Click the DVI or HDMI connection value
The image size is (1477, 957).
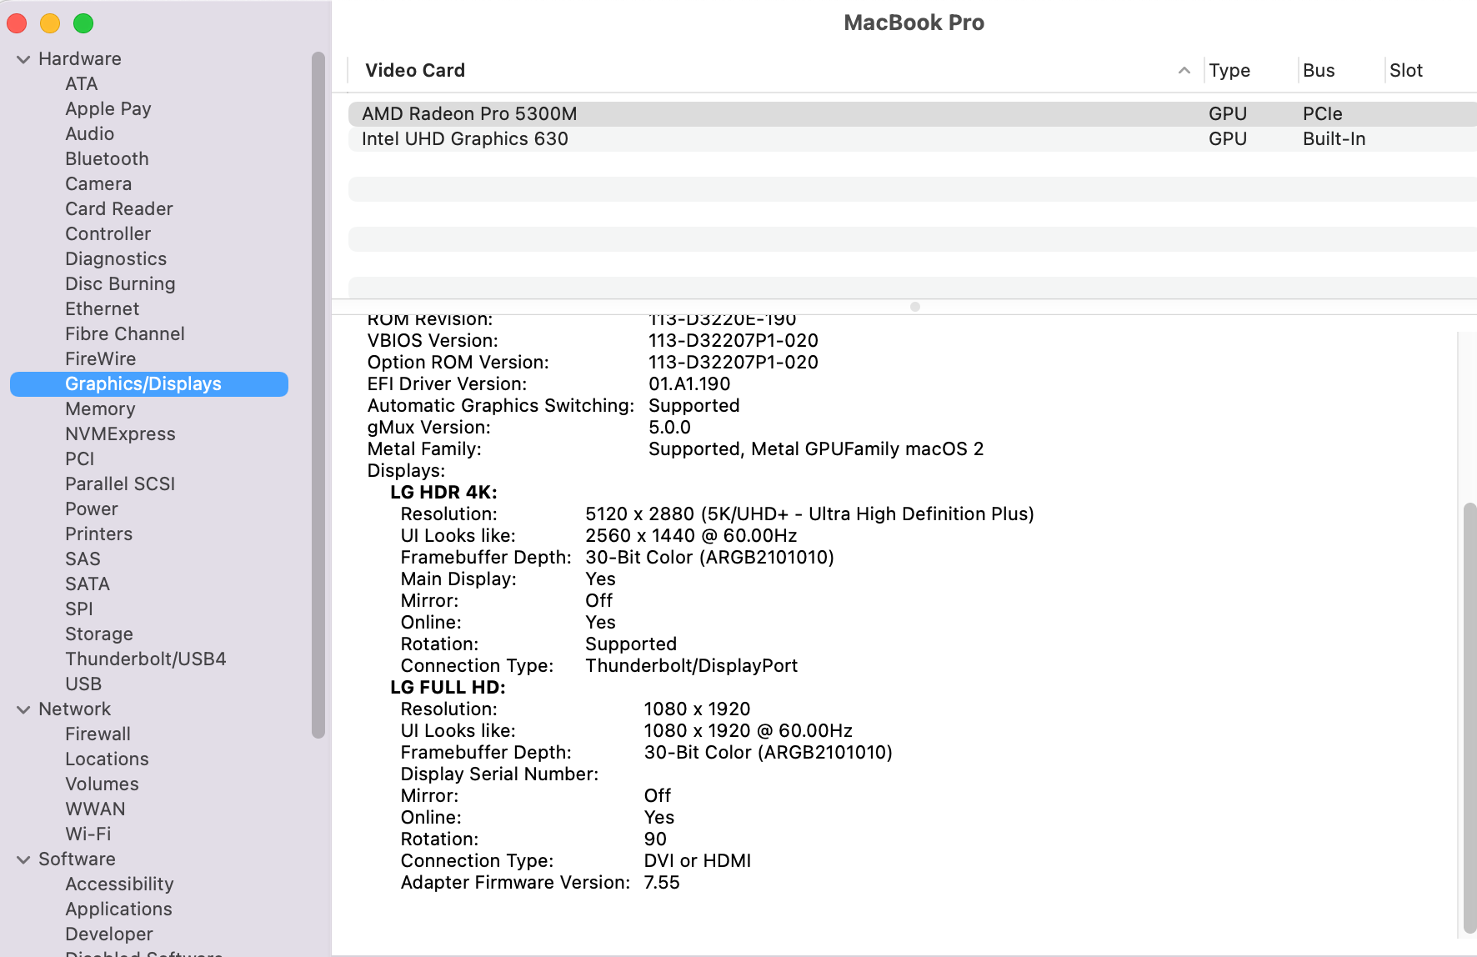click(697, 861)
